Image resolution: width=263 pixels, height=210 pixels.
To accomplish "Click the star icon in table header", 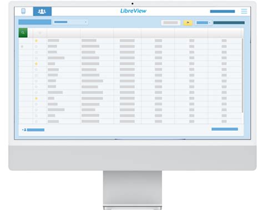I will coord(40,33).
